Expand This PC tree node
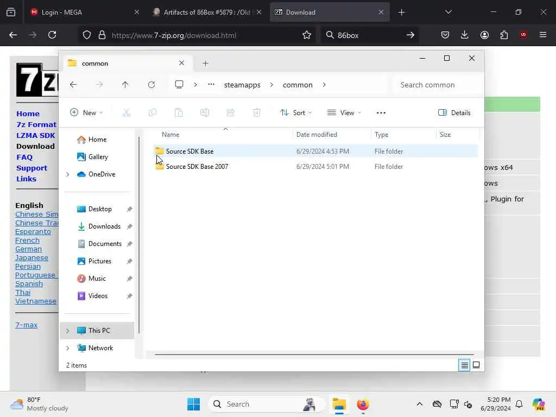The height and width of the screenshot is (417, 556). pyautogui.click(x=67, y=331)
